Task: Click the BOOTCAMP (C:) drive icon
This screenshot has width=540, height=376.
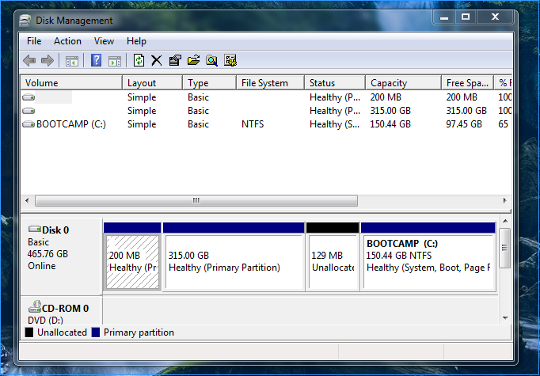Action: pos(29,124)
